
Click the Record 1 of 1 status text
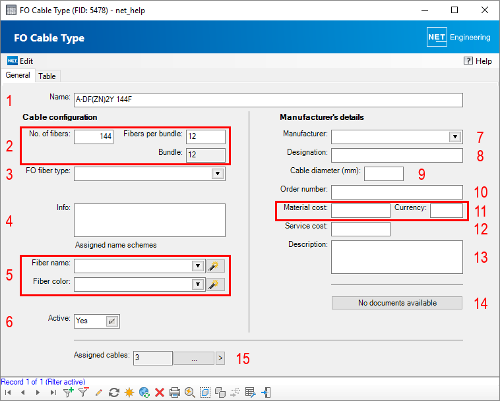click(x=43, y=382)
